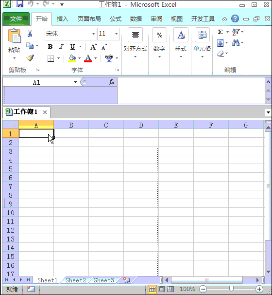Switch to Page Layout view in status bar
This screenshot has height=295, width=272.
coord(161,289)
